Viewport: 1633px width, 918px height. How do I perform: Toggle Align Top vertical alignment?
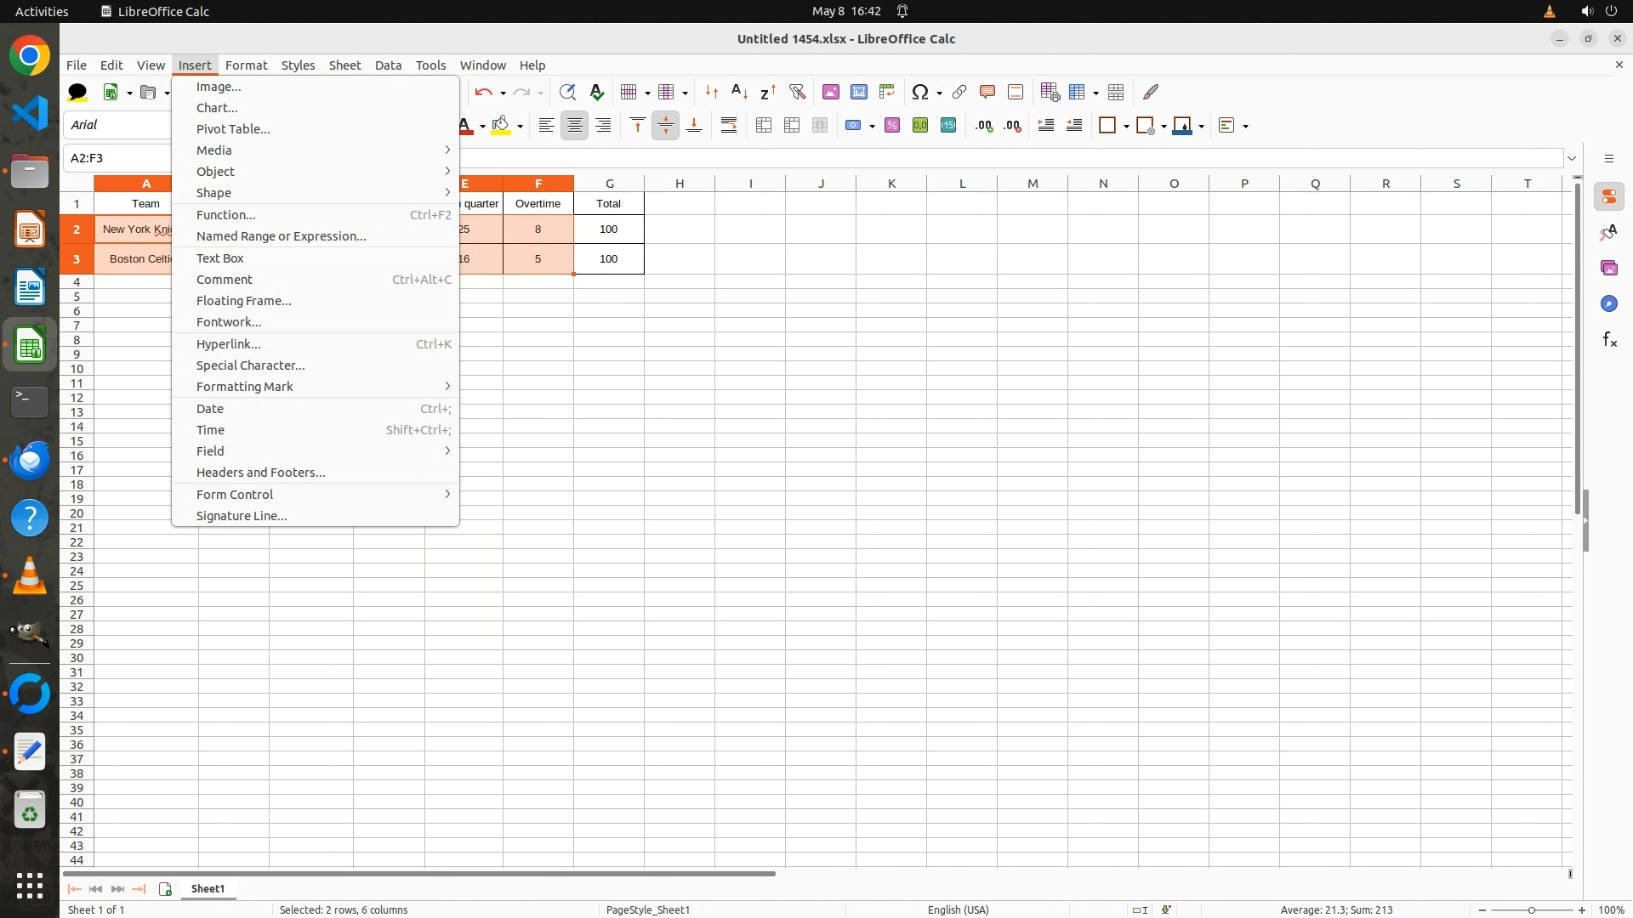tap(637, 126)
